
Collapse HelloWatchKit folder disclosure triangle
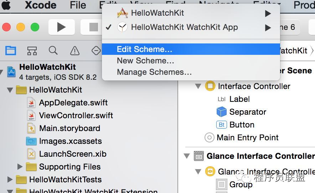[10, 90]
